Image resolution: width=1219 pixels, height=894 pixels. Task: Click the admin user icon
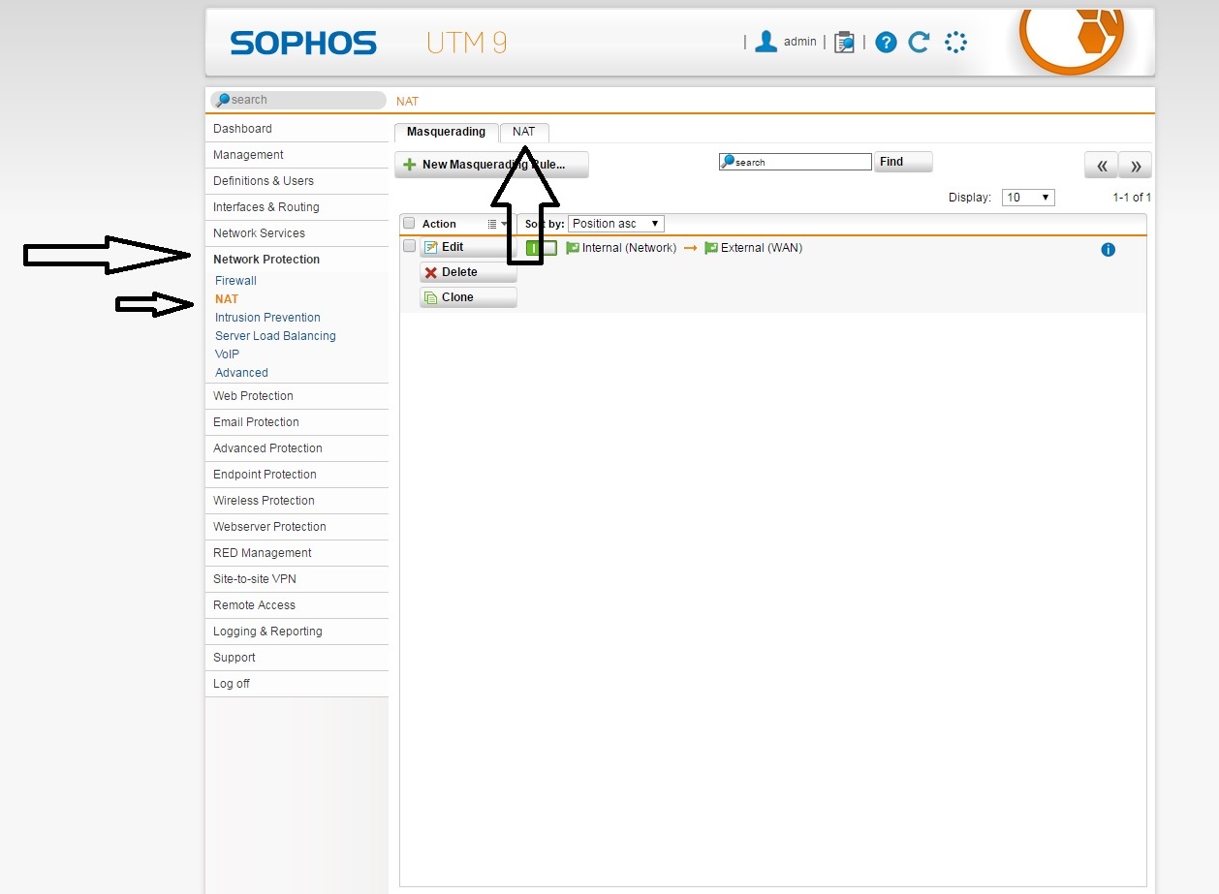pos(766,42)
